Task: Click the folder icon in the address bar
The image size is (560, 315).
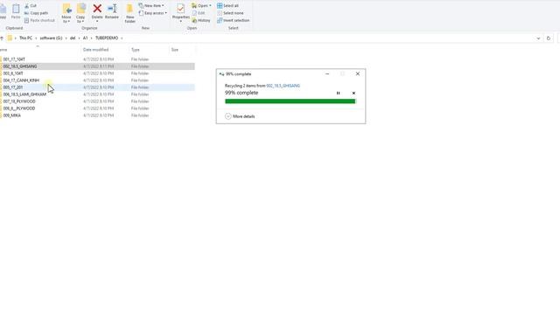Action: point(10,38)
